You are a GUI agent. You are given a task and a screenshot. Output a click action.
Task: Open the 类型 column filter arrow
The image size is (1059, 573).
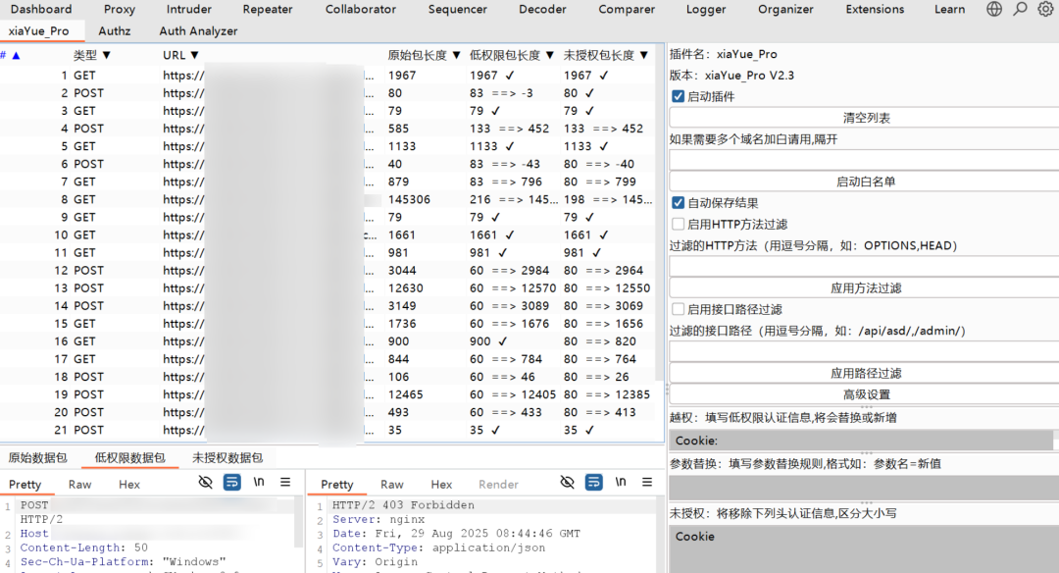106,55
